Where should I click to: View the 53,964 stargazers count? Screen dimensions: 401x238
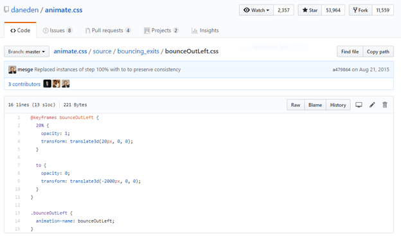333,10
